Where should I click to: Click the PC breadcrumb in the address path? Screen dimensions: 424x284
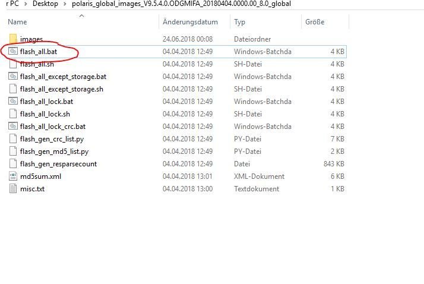[x=12, y=4]
